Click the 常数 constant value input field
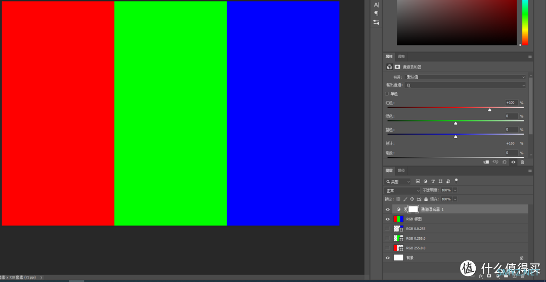This screenshot has width=546, height=282. pyautogui.click(x=512, y=153)
